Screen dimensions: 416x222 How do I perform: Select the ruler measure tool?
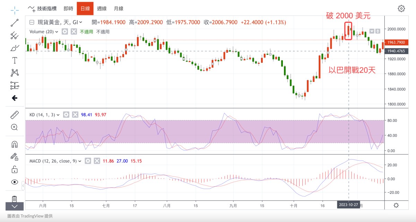15,115
